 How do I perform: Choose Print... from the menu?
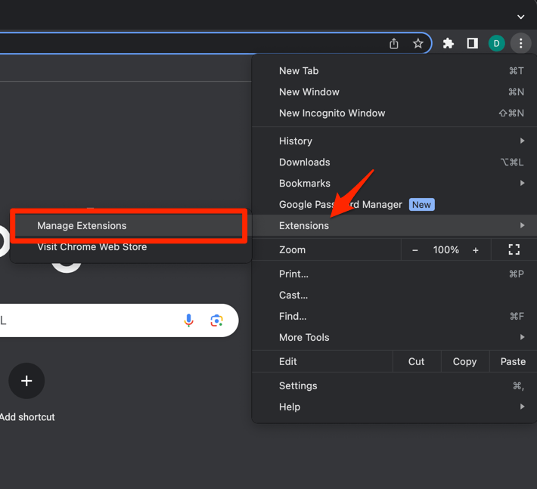click(x=394, y=274)
